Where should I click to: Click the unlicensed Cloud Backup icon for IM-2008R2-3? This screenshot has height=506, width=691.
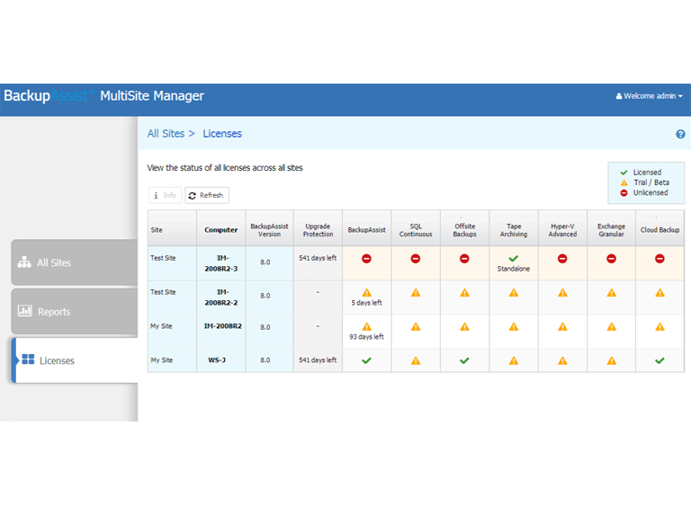(x=660, y=259)
